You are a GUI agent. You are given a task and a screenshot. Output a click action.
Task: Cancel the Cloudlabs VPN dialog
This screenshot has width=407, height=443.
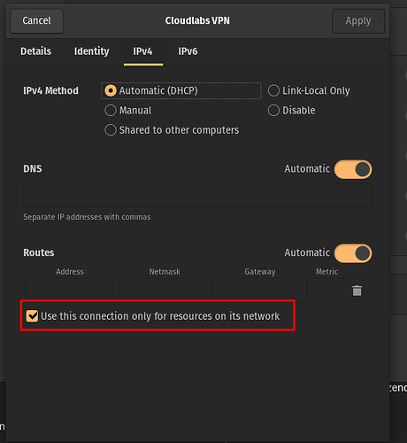[x=37, y=21]
